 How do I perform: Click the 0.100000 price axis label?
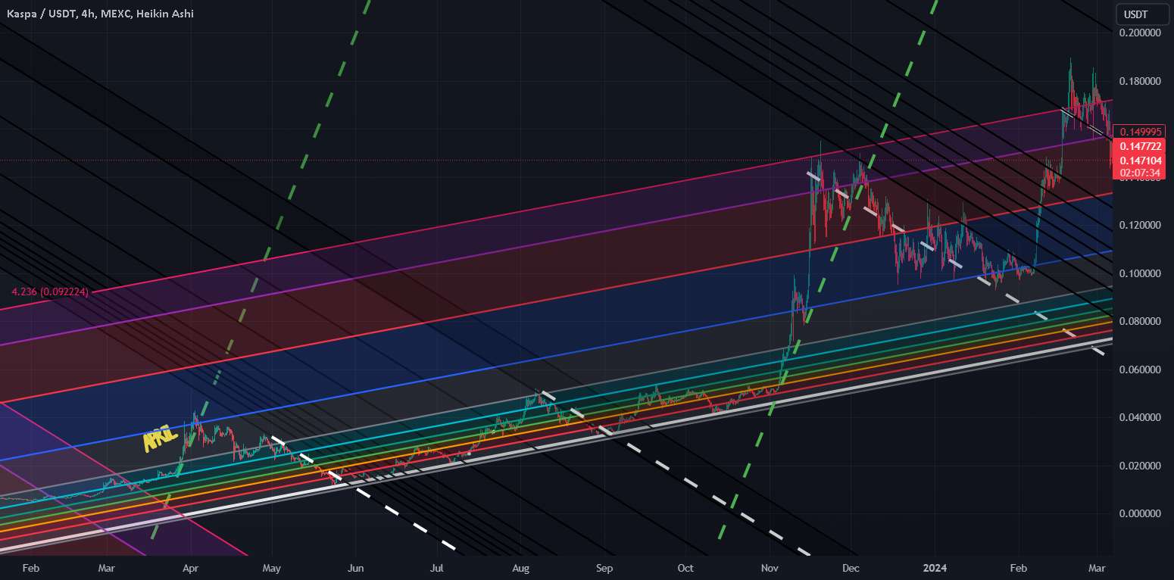point(1140,273)
